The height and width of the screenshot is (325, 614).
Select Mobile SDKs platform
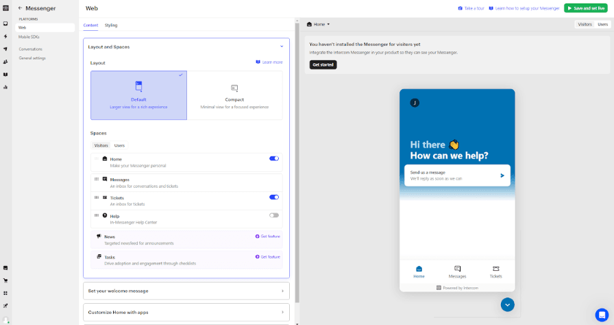coord(29,37)
